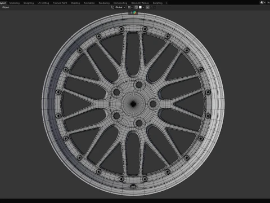
Task: Open the transform pivot point dropdown
Action: click(x=130, y=7)
